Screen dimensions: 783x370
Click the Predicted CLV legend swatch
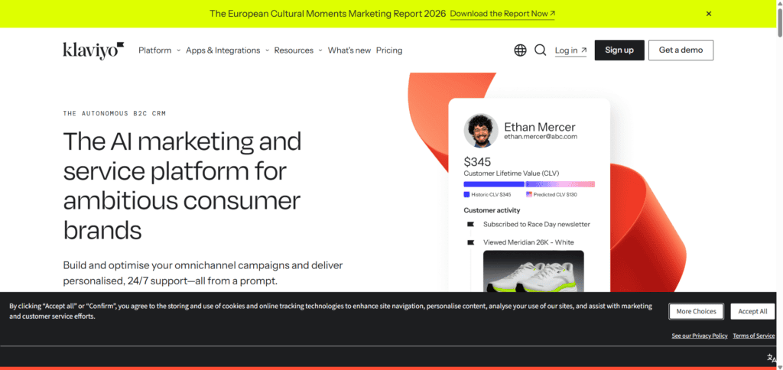[x=529, y=195]
